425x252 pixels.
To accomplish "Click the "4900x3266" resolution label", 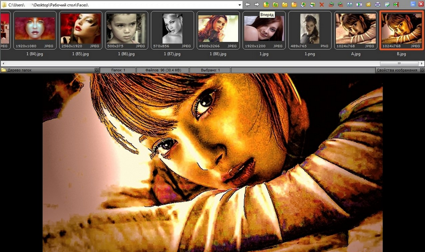I will tap(209, 46).
